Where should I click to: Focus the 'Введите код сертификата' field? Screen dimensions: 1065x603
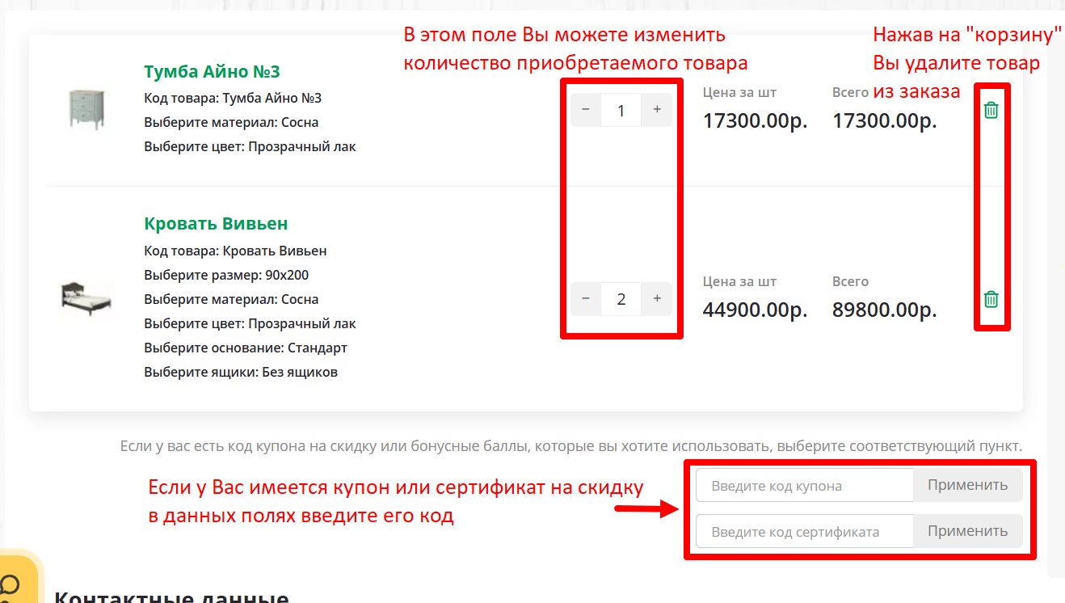click(805, 532)
